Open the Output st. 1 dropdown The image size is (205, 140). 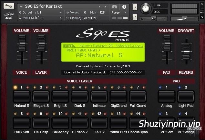pos(60,13)
